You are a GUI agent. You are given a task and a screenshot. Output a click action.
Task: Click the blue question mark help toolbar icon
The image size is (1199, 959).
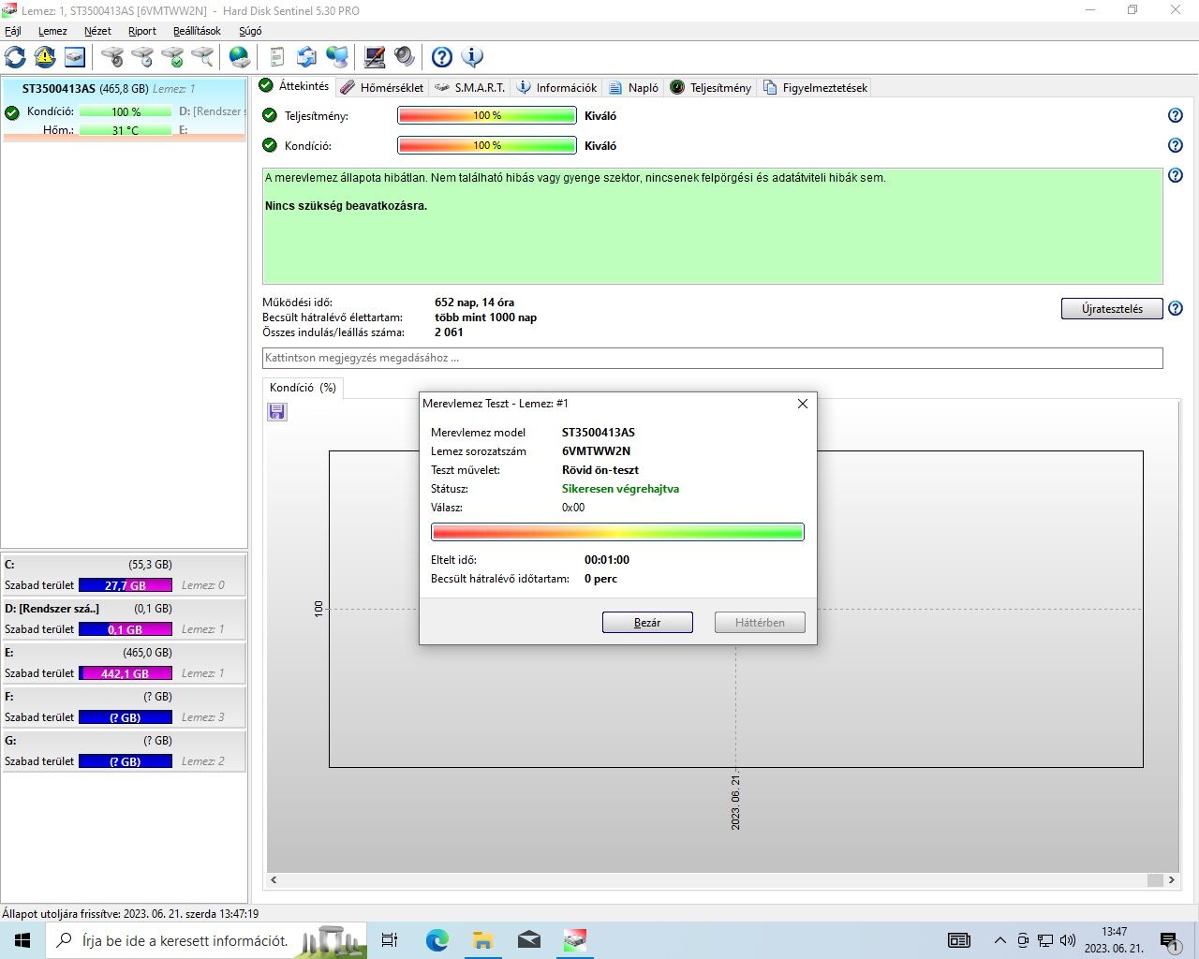(x=442, y=57)
